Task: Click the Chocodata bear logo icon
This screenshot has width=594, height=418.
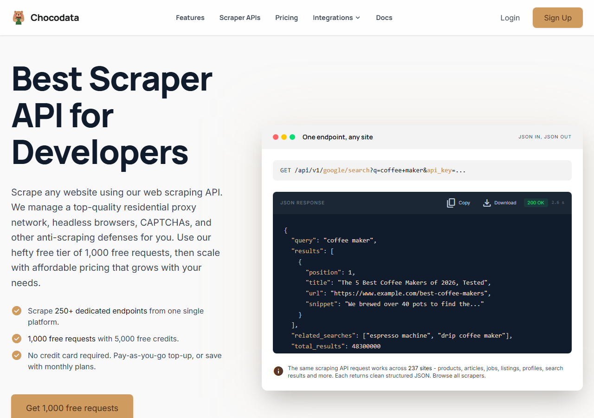Action: click(18, 18)
